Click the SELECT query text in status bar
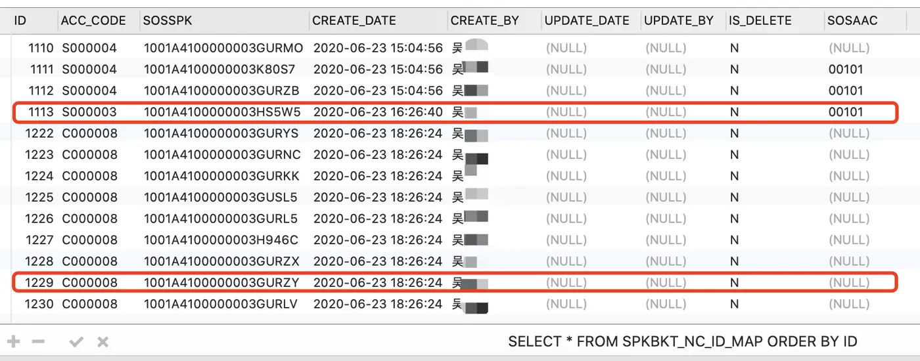Image resolution: width=920 pixels, height=361 pixels. (683, 341)
